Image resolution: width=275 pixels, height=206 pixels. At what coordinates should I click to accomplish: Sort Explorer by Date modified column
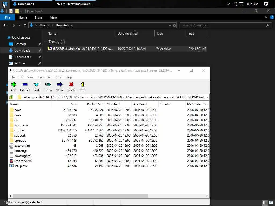pos(135,33)
